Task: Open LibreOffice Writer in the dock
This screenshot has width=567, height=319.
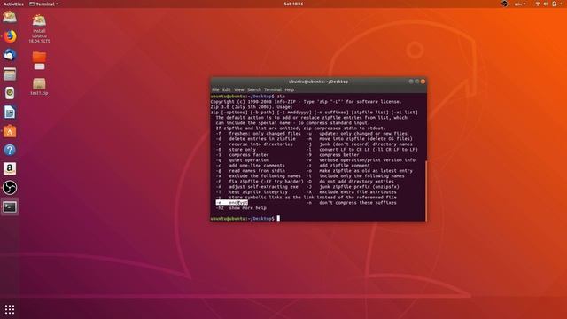Action: [10, 113]
